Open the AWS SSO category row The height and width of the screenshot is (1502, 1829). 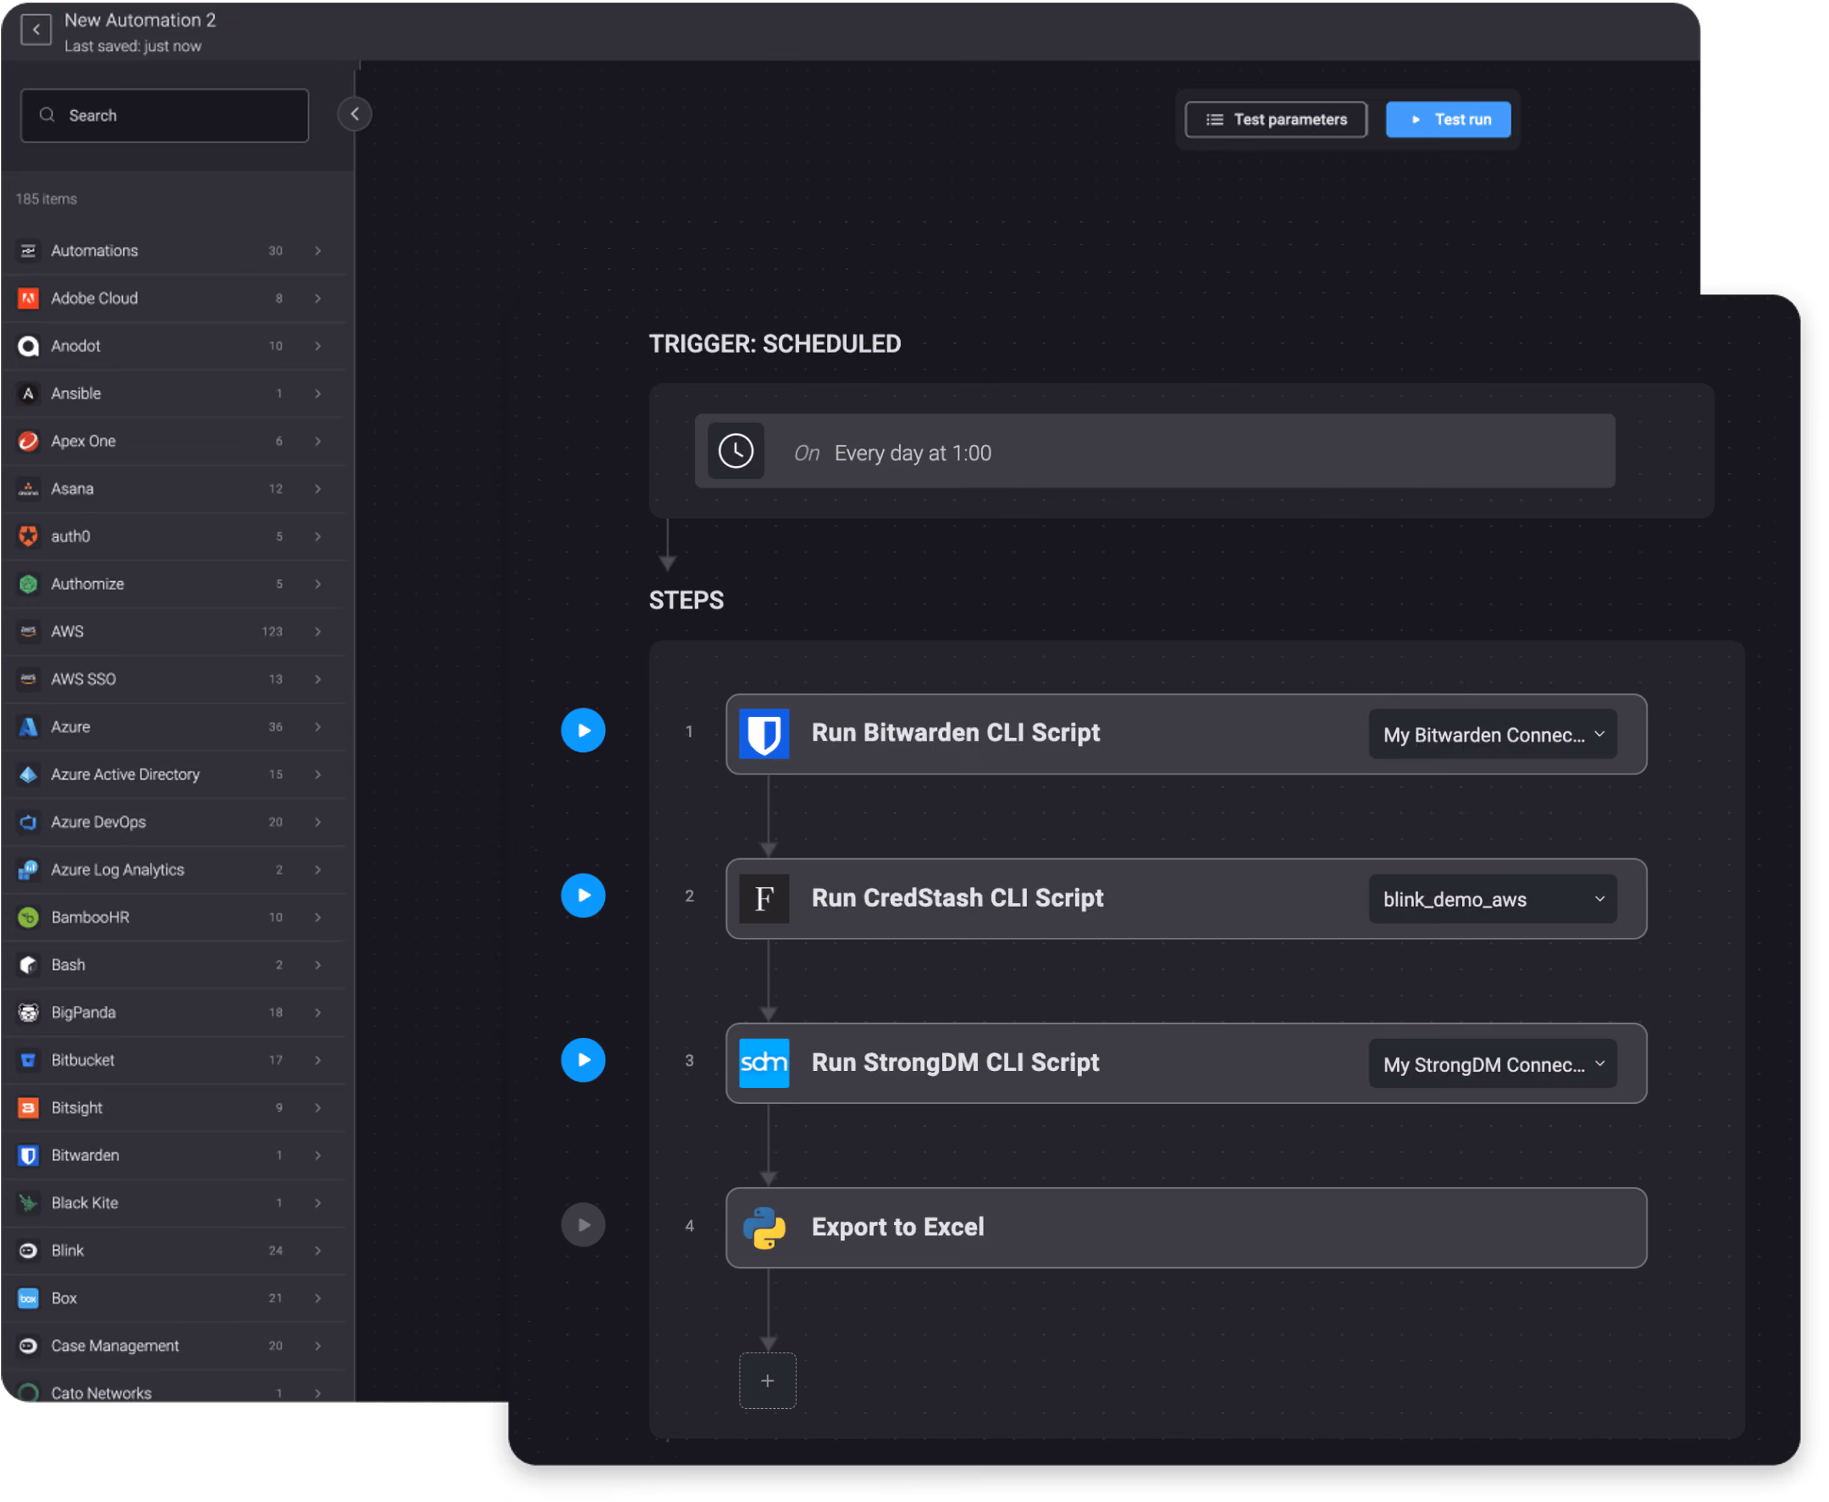click(x=173, y=679)
